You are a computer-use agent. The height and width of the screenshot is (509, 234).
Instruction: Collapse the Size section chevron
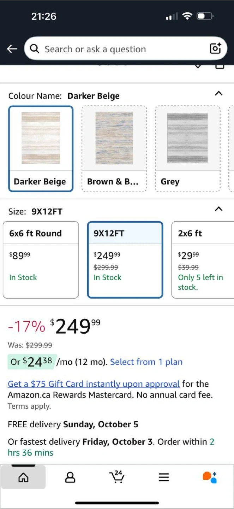(x=219, y=209)
